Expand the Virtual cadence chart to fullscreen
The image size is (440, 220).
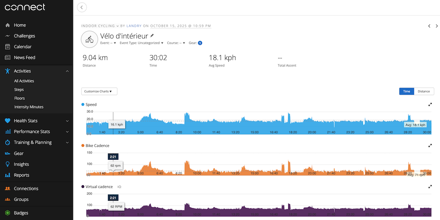coord(430,187)
